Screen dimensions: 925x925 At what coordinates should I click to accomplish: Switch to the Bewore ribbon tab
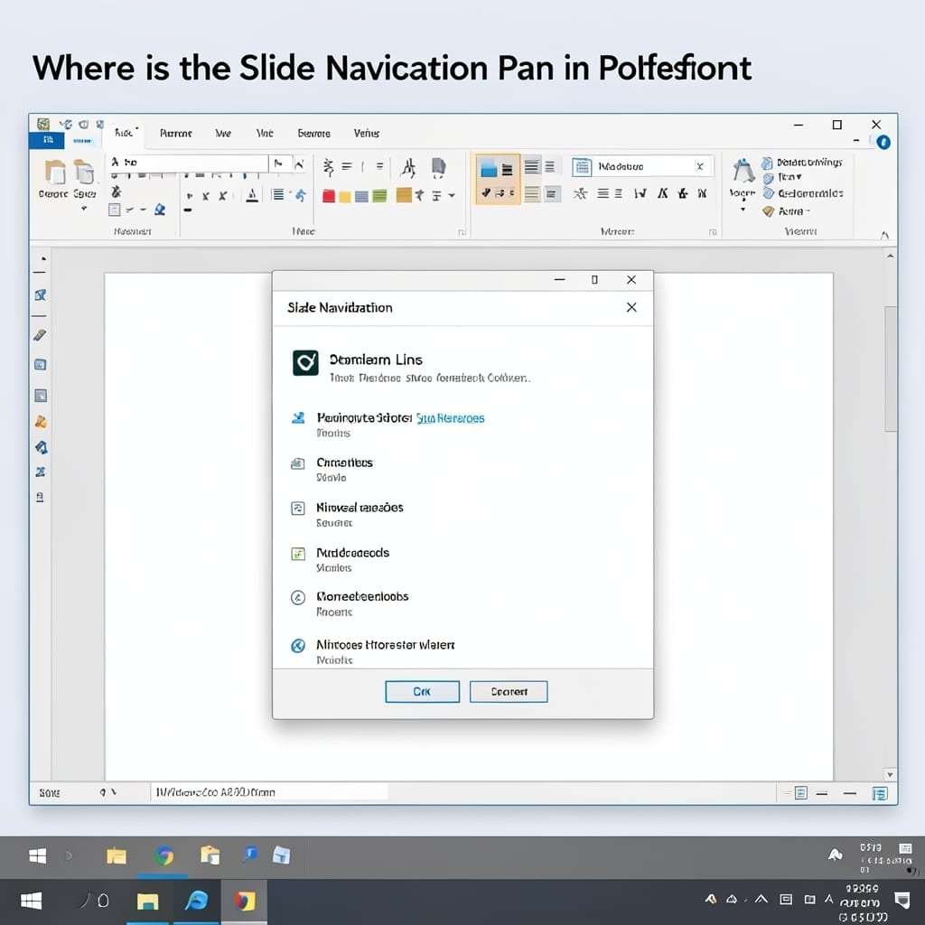pyautogui.click(x=313, y=134)
